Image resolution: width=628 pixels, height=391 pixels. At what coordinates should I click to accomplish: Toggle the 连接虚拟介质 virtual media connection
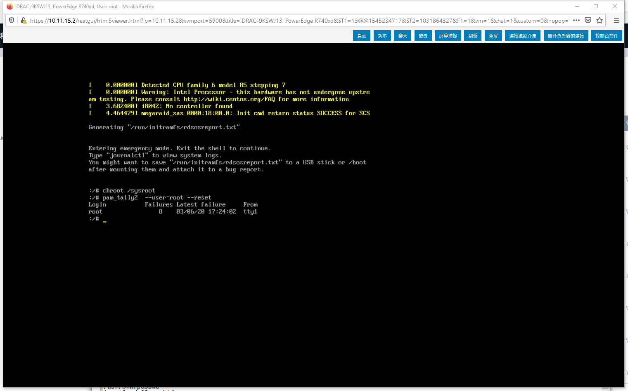point(522,36)
